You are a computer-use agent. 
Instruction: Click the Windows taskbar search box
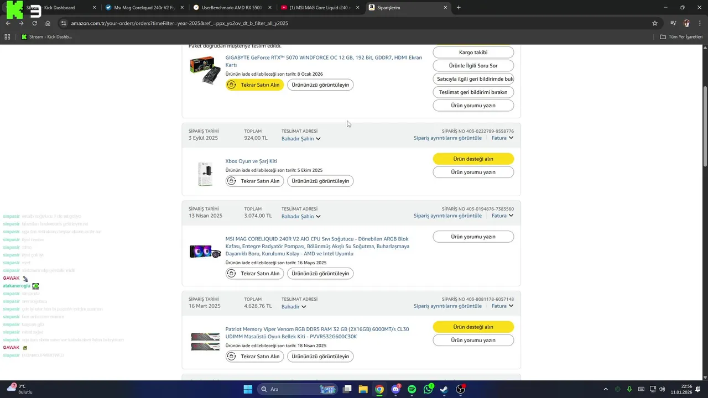pos(298,389)
